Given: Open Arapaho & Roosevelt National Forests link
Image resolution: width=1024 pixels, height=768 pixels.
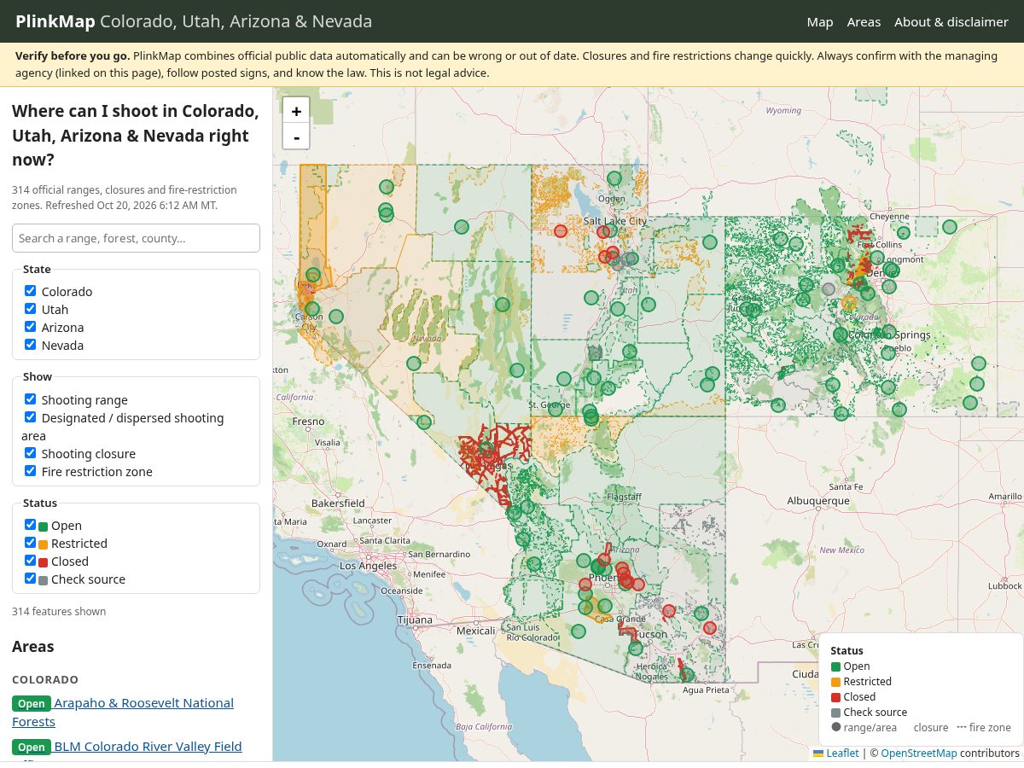Looking at the screenshot, I should tap(123, 712).
